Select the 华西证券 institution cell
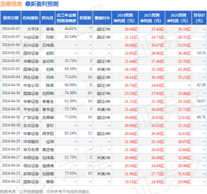The image size is (207, 194). [31, 158]
